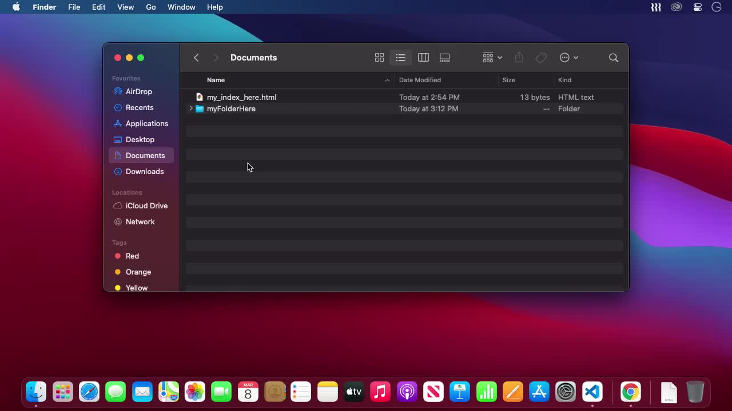Select the myFolderHere folder row
This screenshot has height=411, width=732.
tap(404, 108)
